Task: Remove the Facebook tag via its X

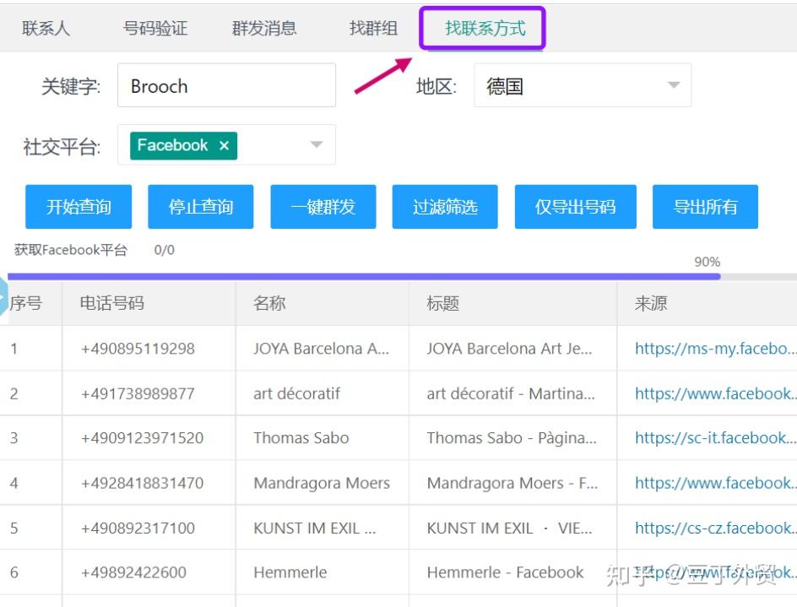Action: pyautogui.click(x=225, y=145)
